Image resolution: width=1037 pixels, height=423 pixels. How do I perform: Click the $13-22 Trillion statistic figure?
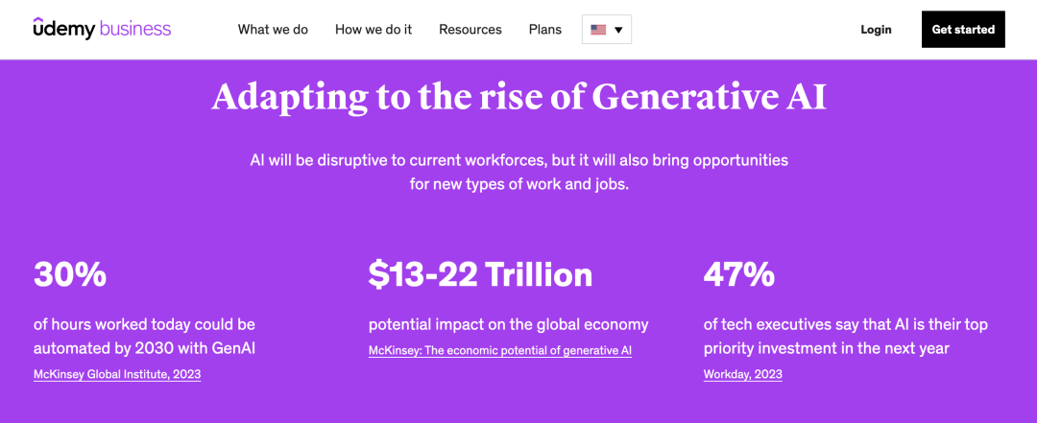[480, 275]
